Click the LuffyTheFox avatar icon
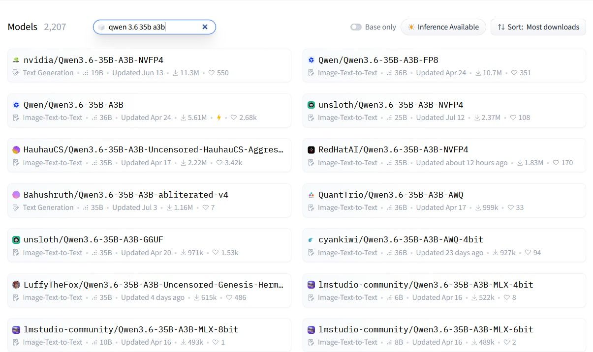Viewport: 593px width, 352px height. pyautogui.click(x=16, y=285)
